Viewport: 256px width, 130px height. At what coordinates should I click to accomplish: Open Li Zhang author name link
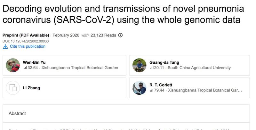(x=31, y=88)
